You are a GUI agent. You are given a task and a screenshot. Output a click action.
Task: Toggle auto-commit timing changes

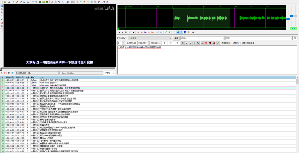[174, 32]
